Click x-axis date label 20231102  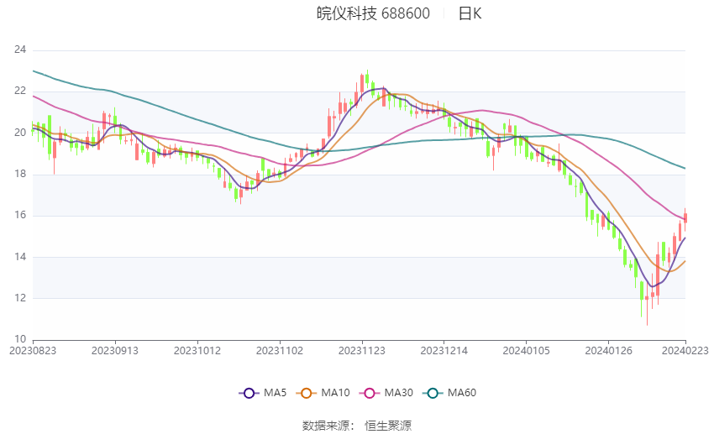tap(280, 351)
